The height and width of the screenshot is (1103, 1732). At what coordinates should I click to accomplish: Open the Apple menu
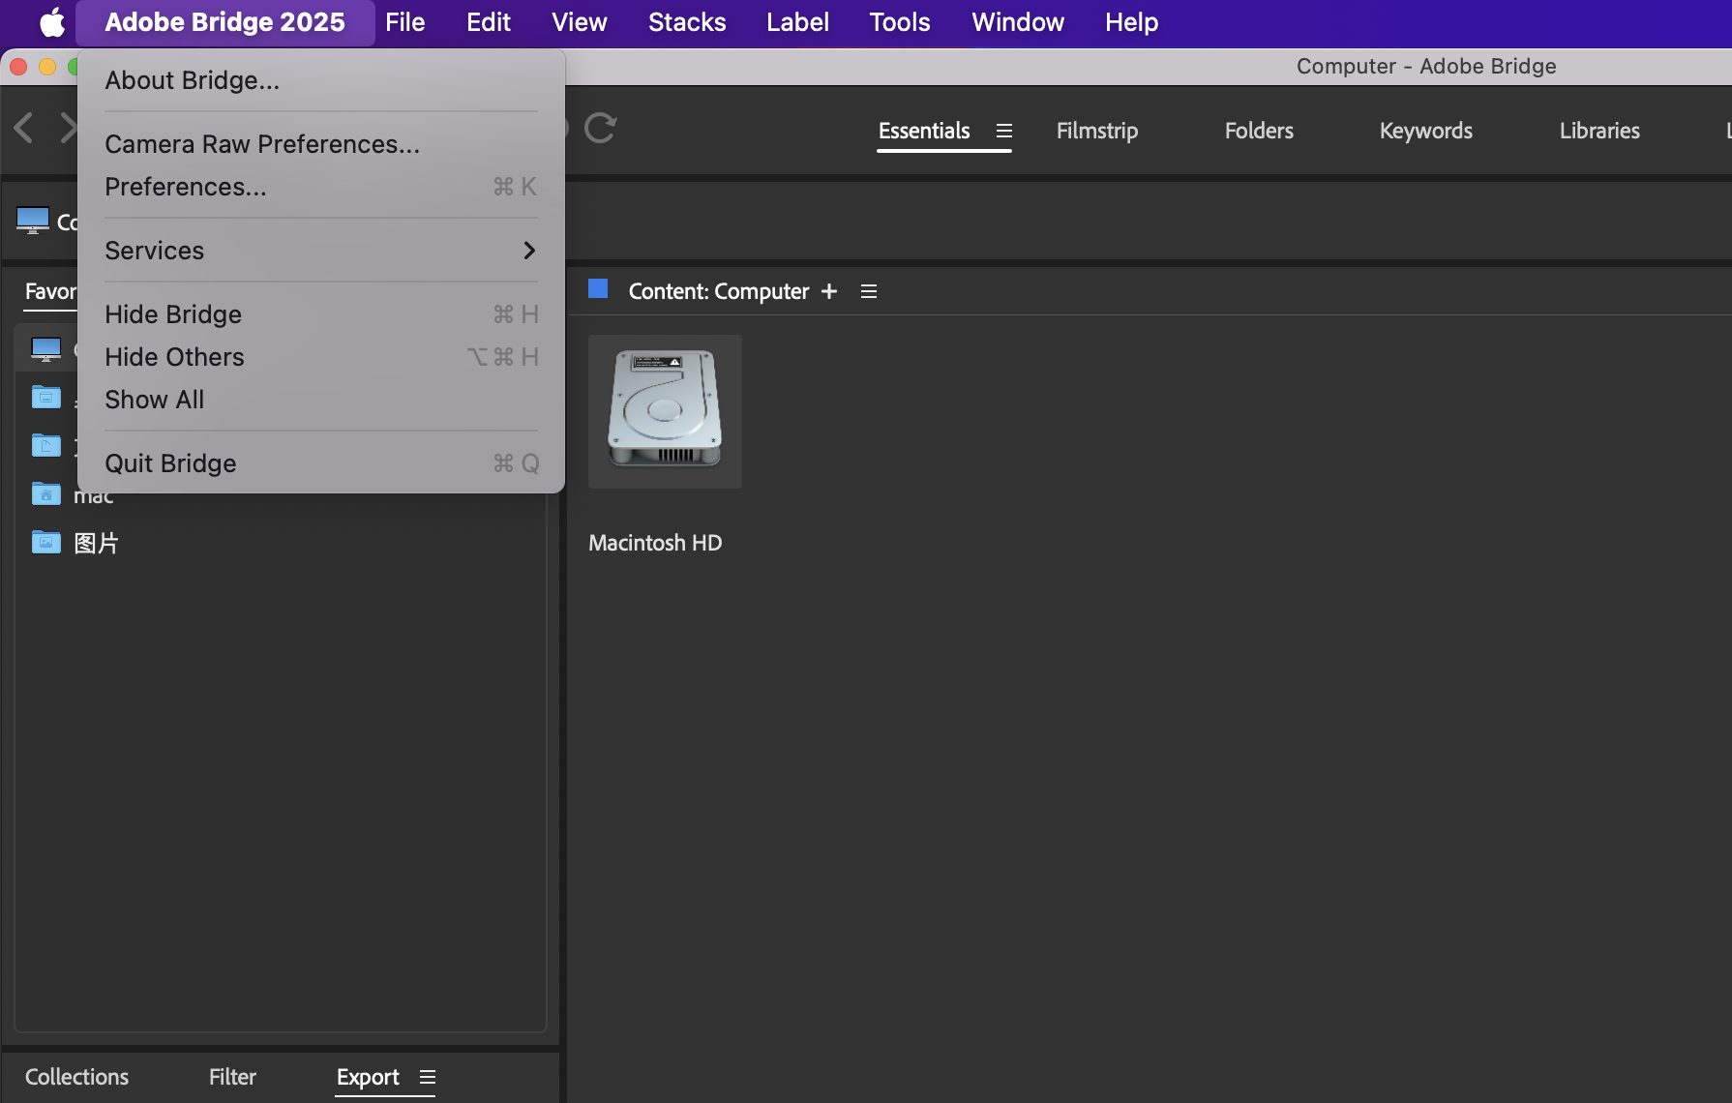(x=52, y=22)
